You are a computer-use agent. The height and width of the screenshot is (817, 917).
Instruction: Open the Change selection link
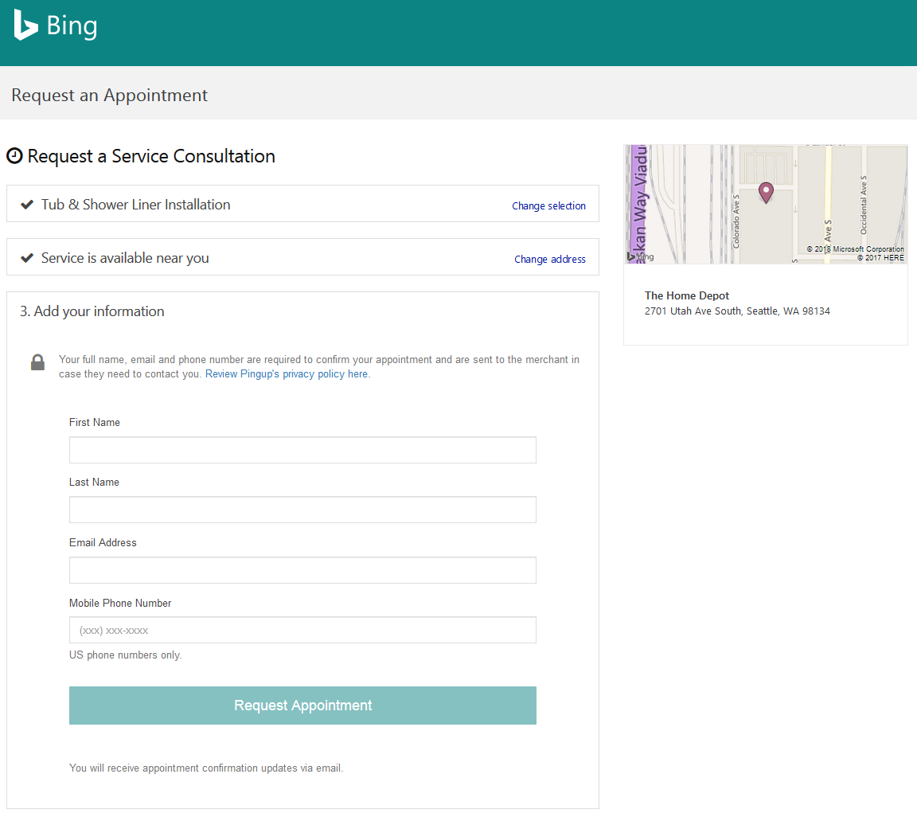(x=548, y=206)
